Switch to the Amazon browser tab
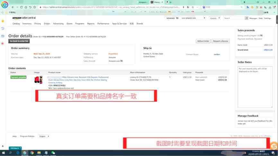278x156 pixels. point(142,2)
